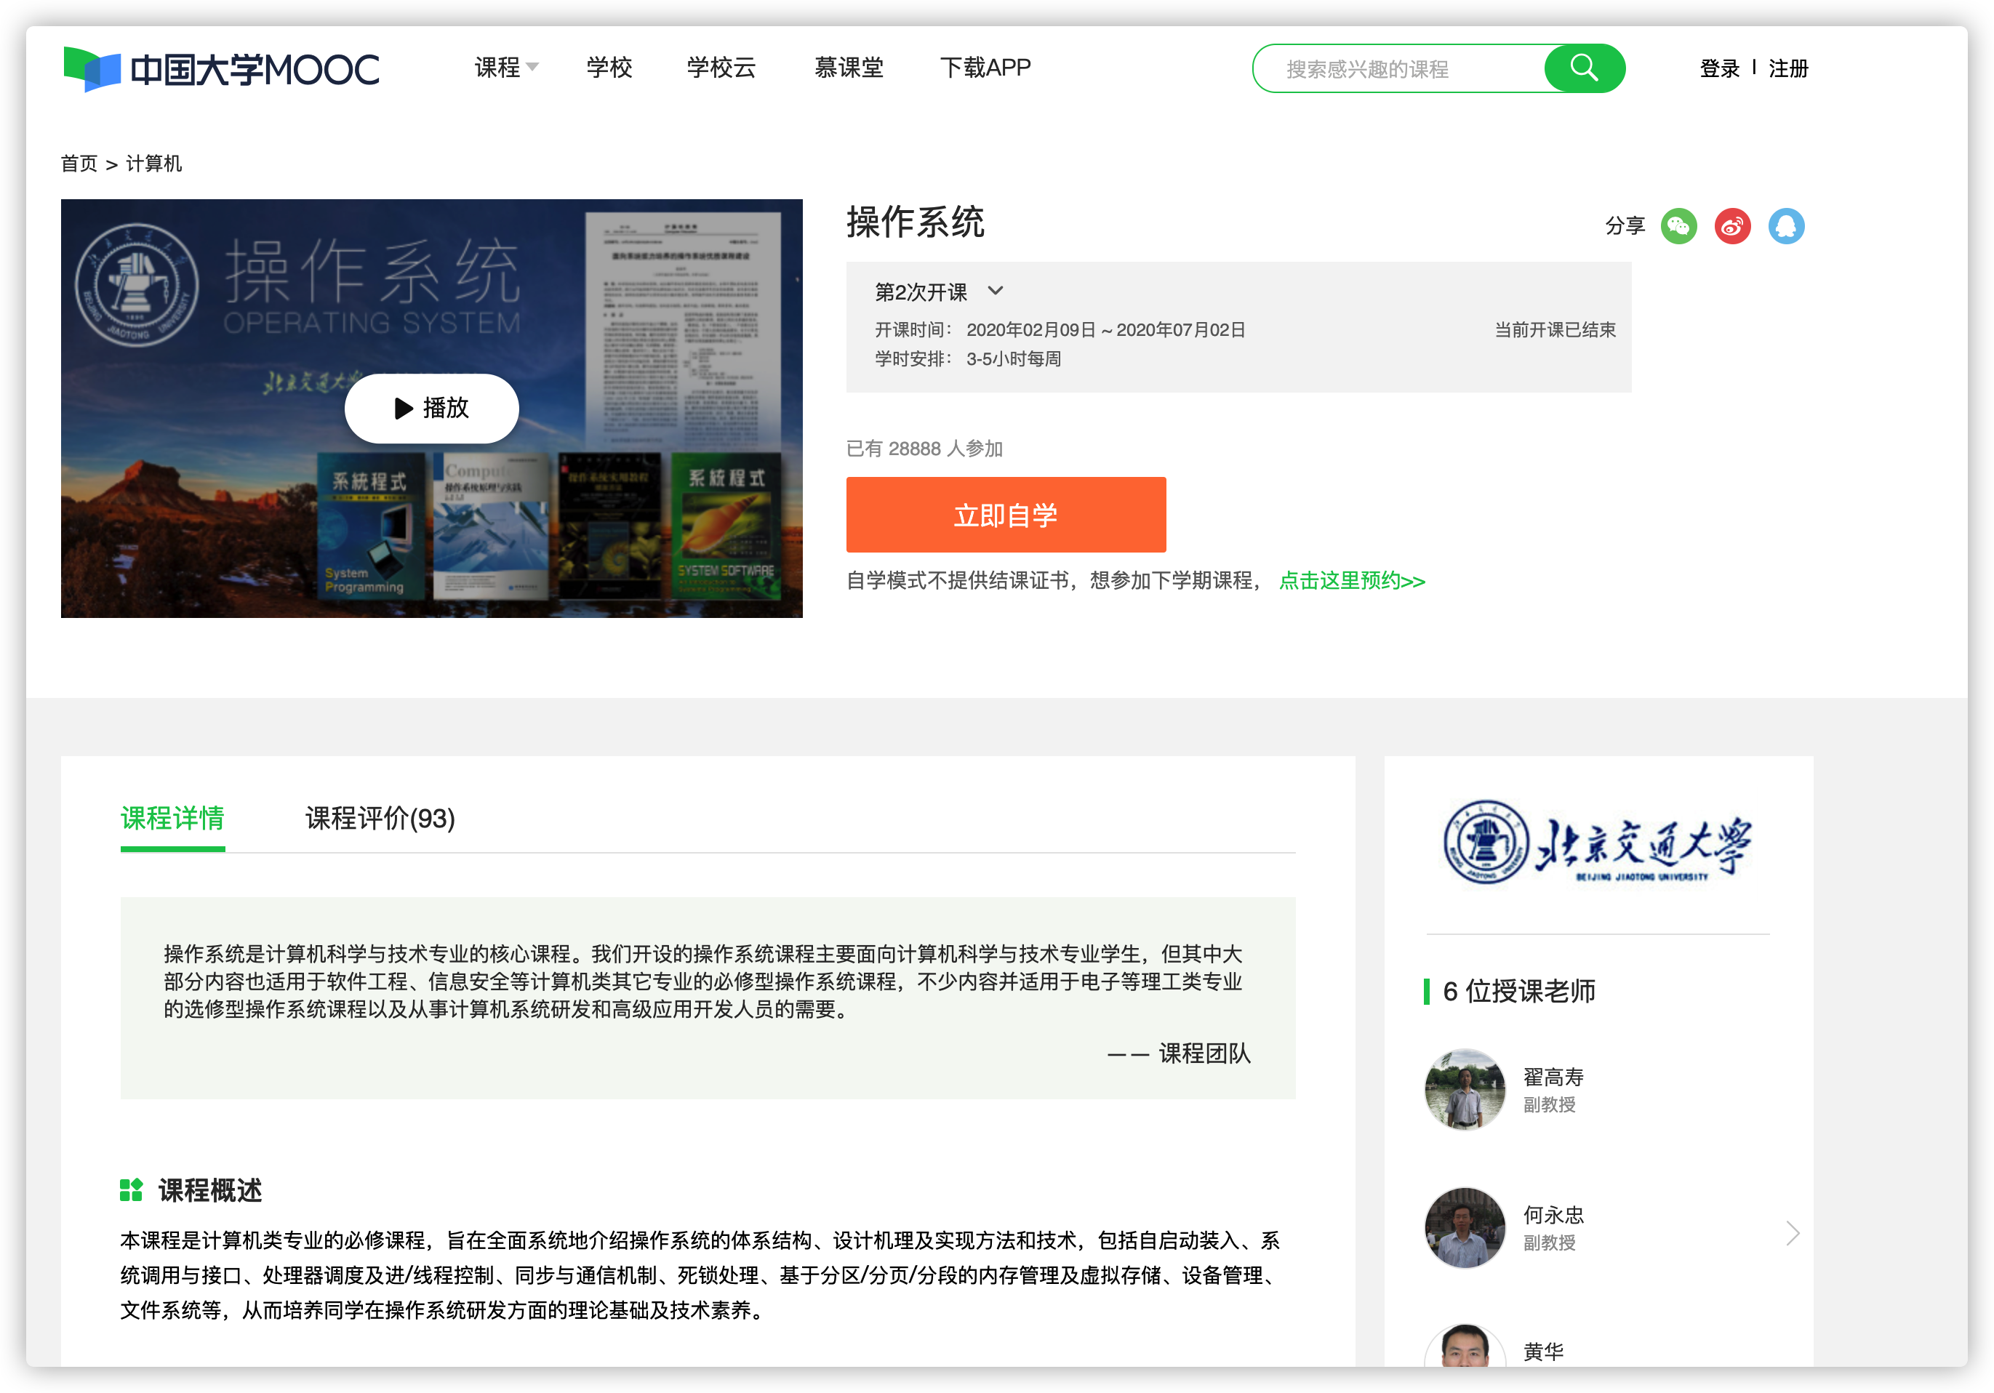Viewport: 1994px width, 1393px height.
Task: Share course via QQ icon
Action: 1785,227
